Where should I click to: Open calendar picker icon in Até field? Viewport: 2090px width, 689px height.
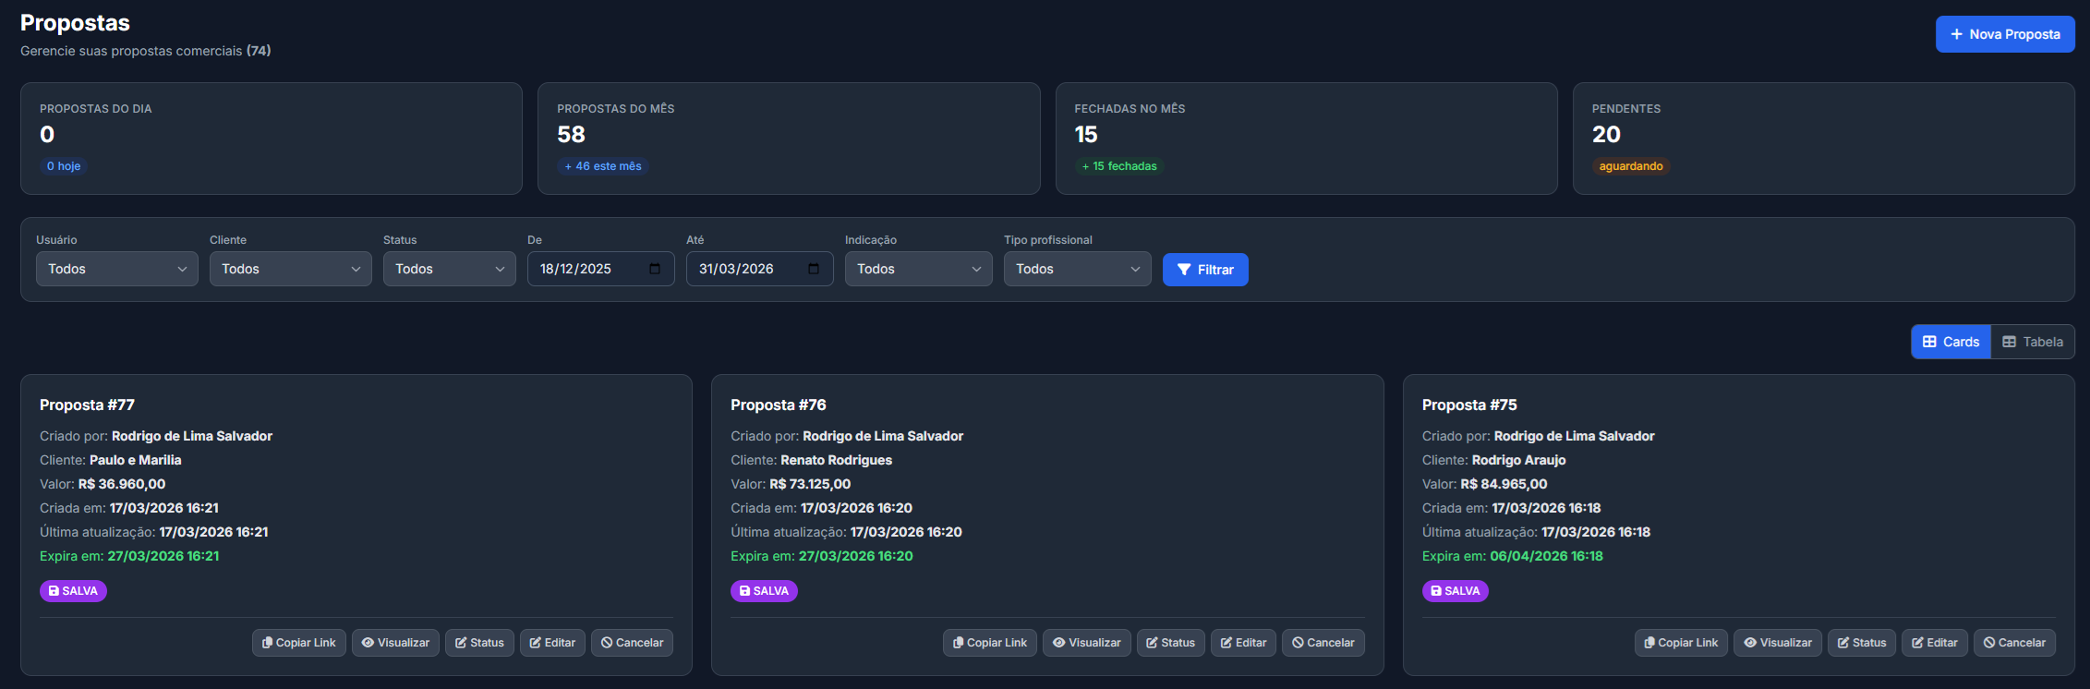814,269
